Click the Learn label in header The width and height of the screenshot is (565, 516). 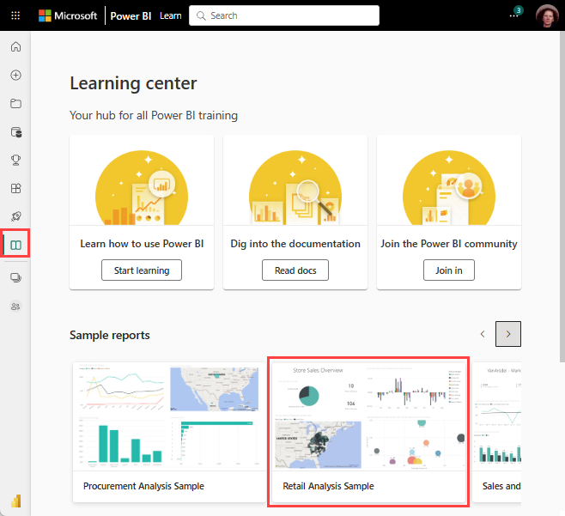point(170,15)
